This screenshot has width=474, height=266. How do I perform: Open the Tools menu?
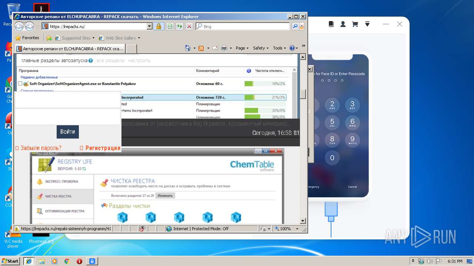(280, 48)
